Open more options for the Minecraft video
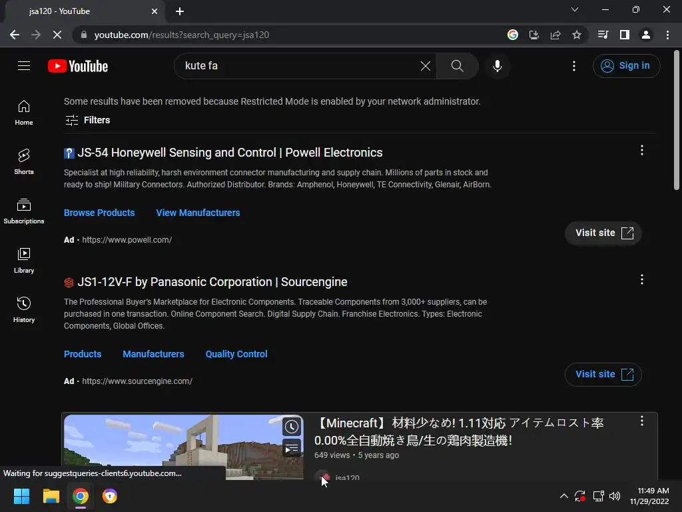This screenshot has width=682, height=512. pos(641,421)
